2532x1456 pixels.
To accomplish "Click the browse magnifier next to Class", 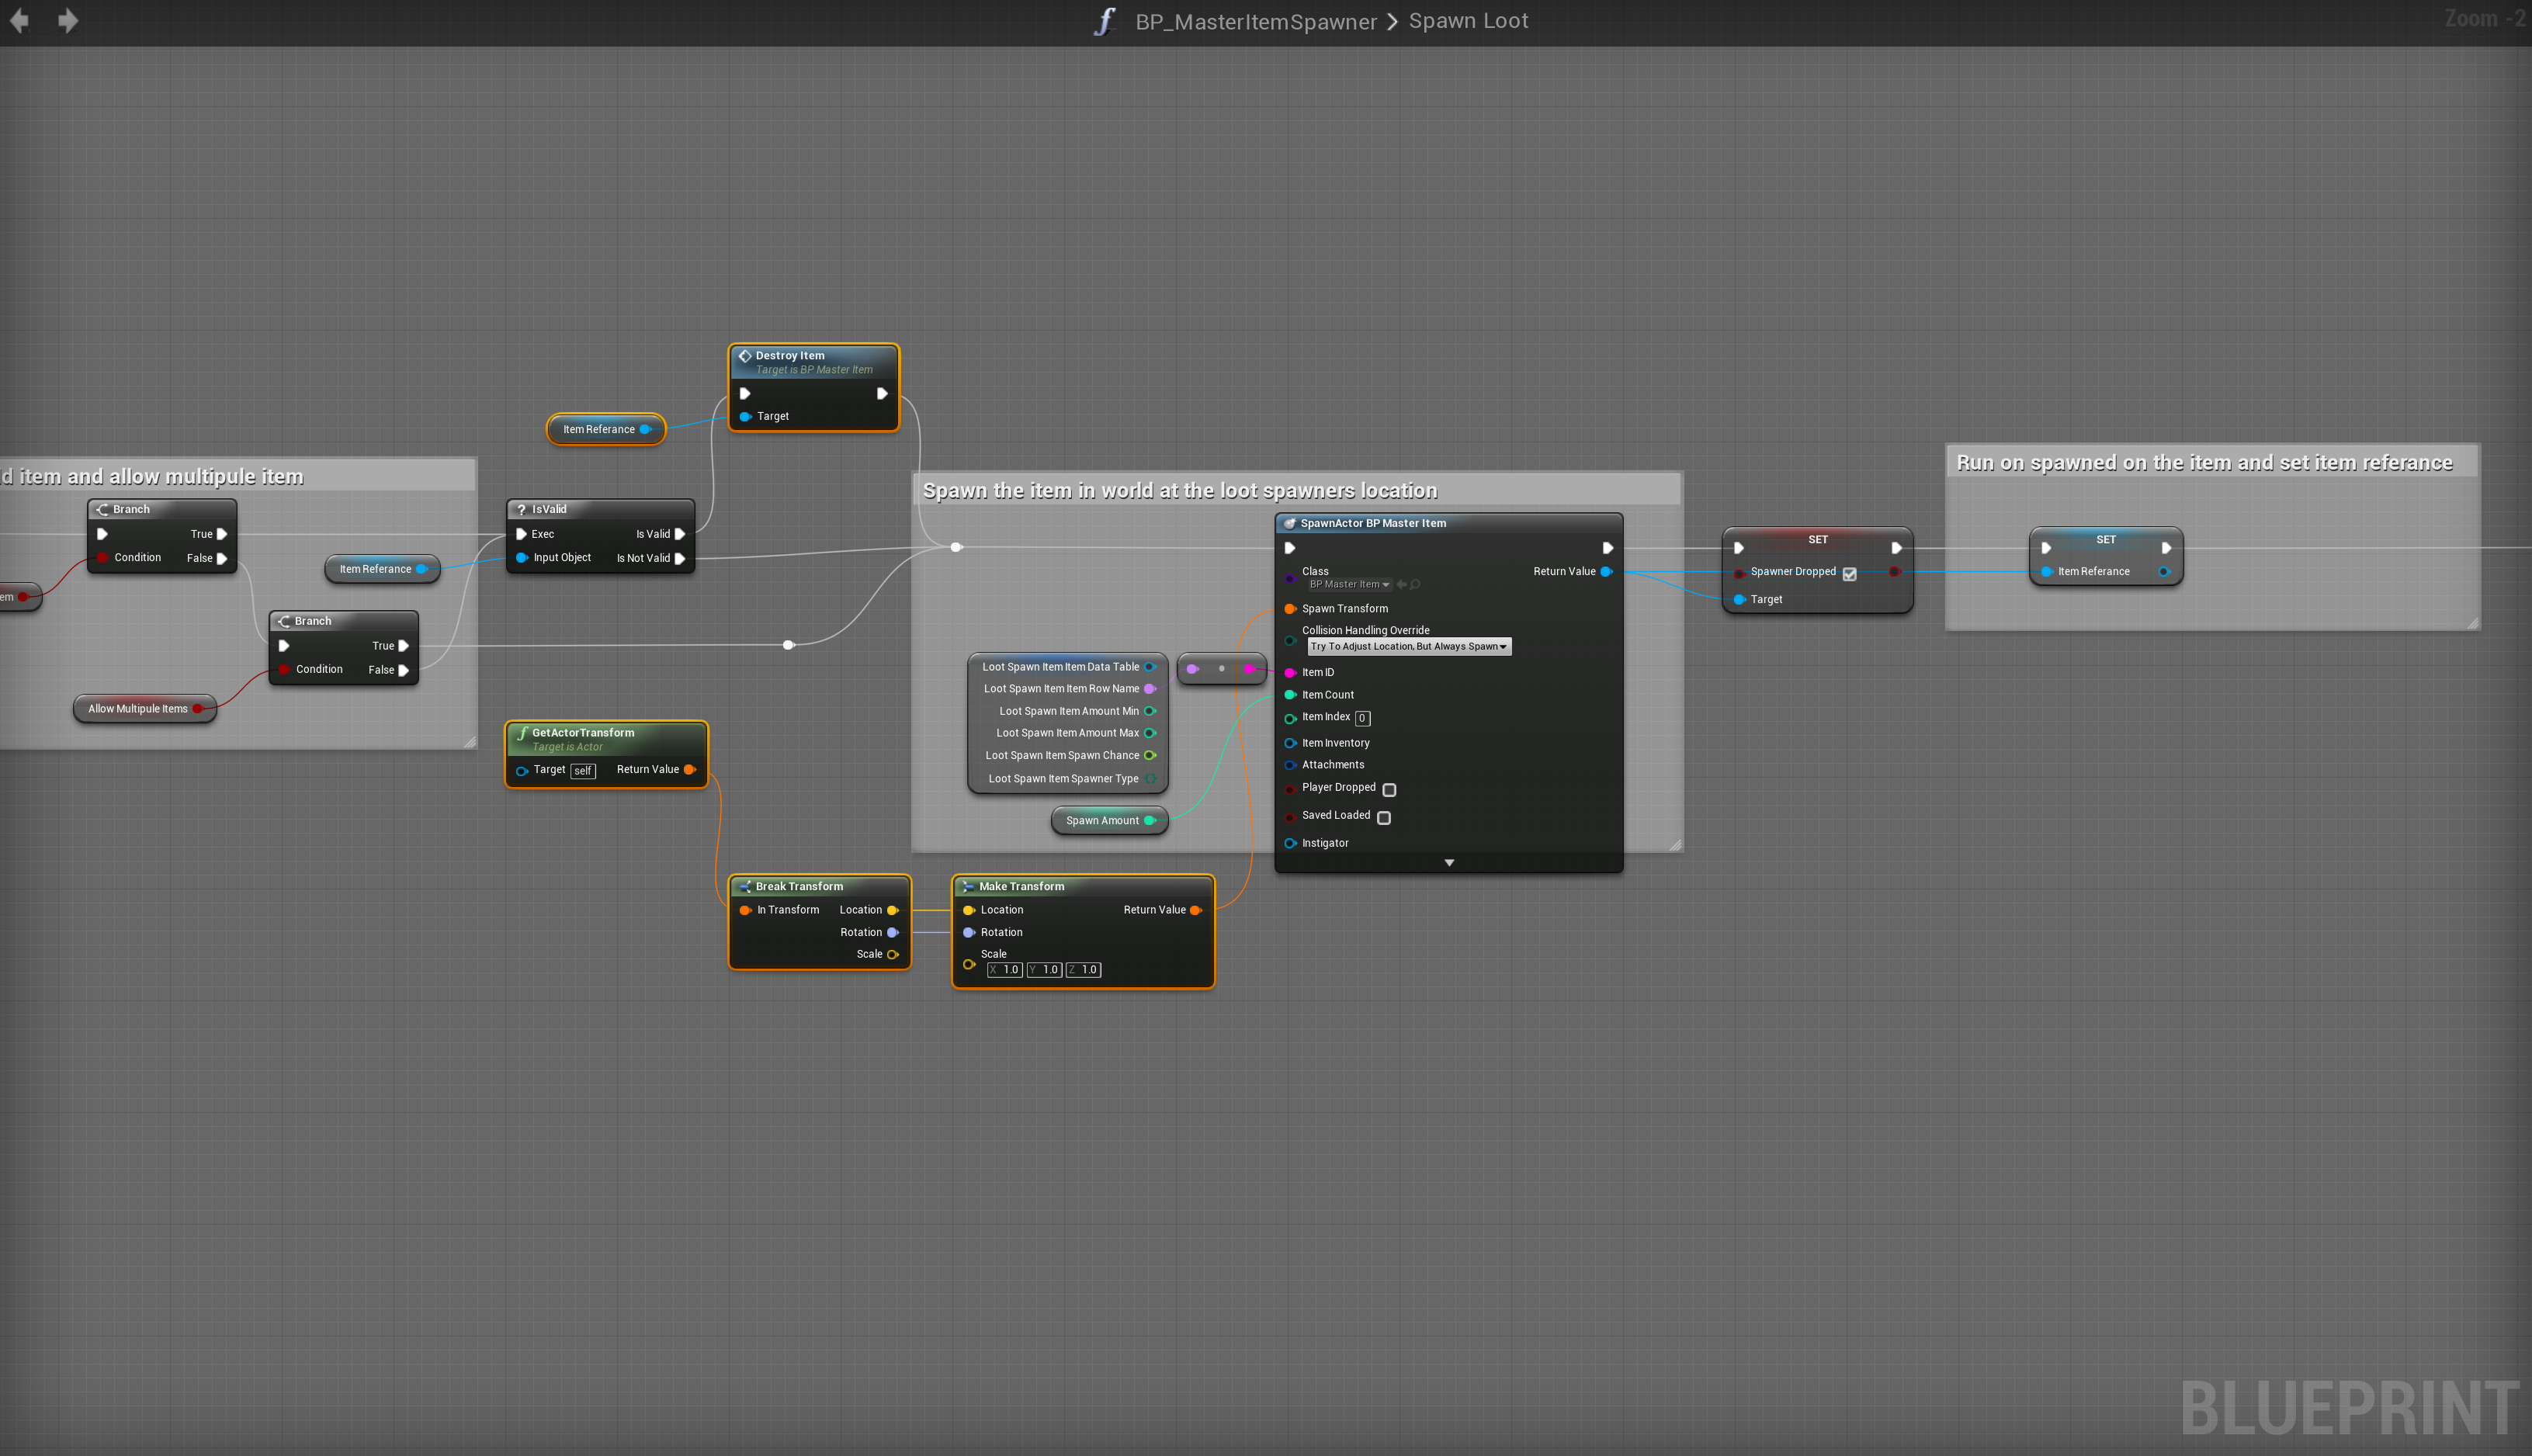I will tap(1416, 584).
